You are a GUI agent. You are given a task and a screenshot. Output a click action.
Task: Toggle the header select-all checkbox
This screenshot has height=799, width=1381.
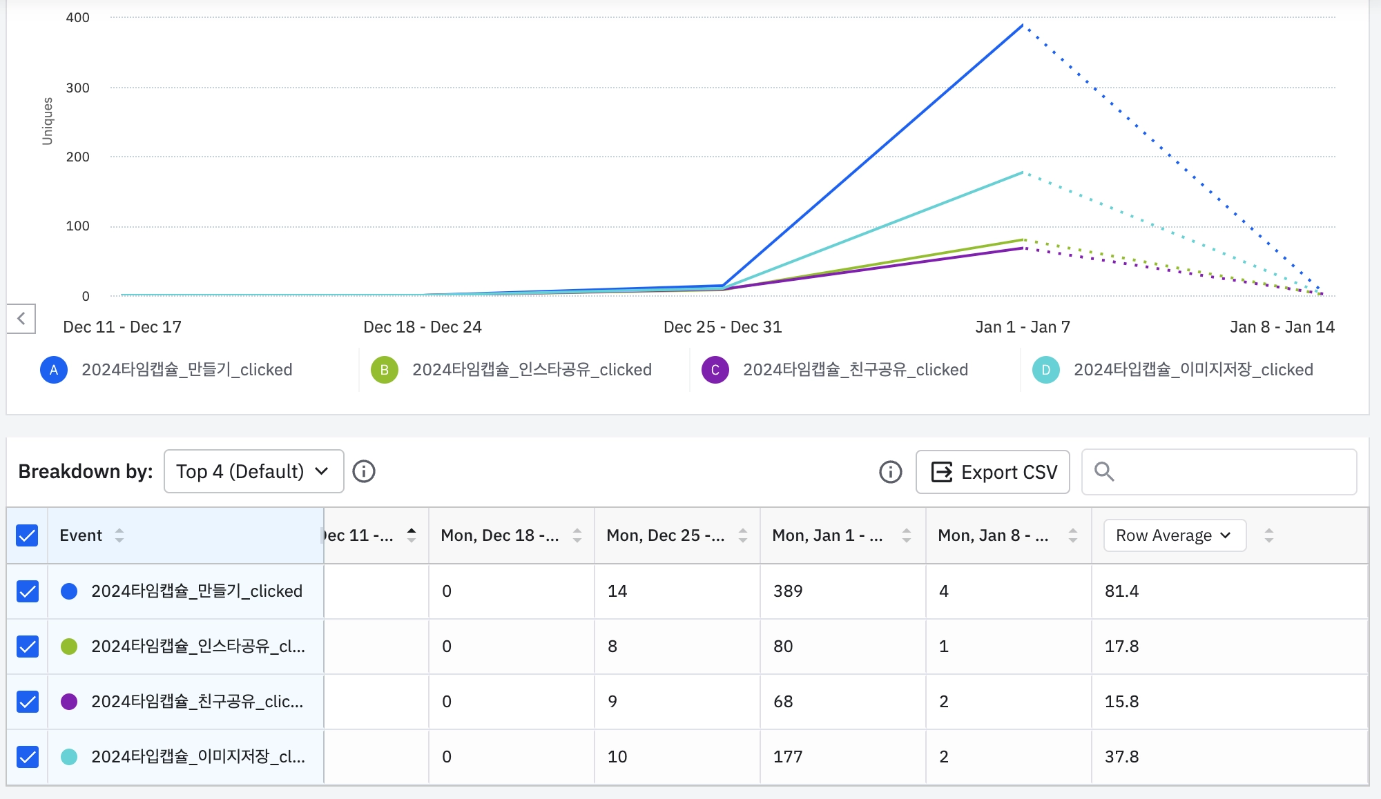tap(27, 535)
